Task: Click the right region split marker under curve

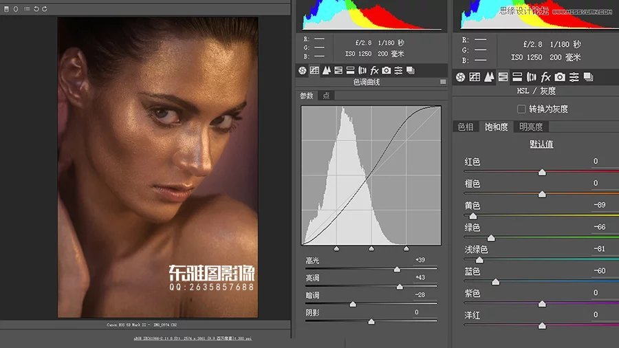Action: (x=406, y=248)
